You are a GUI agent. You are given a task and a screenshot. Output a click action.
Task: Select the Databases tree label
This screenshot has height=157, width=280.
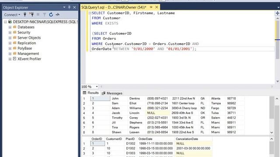(x=26, y=27)
